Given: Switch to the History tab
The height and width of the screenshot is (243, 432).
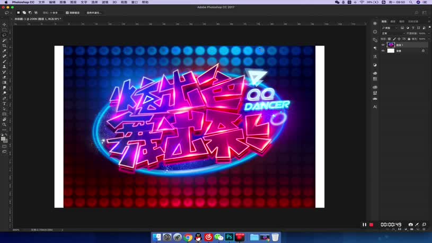Looking at the screenshot, I should click(413, 22).
